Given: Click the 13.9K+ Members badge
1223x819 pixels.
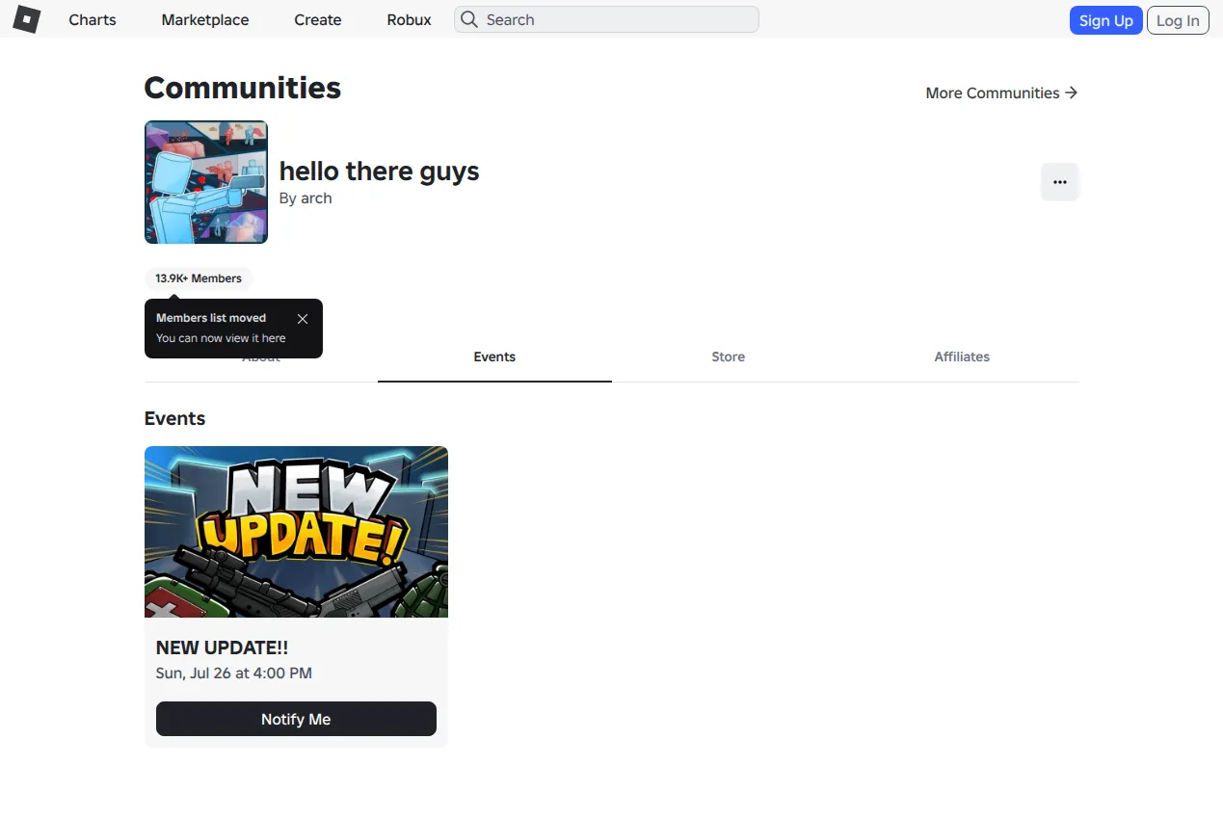Looking at the screenshot, I should click(199, 278).
